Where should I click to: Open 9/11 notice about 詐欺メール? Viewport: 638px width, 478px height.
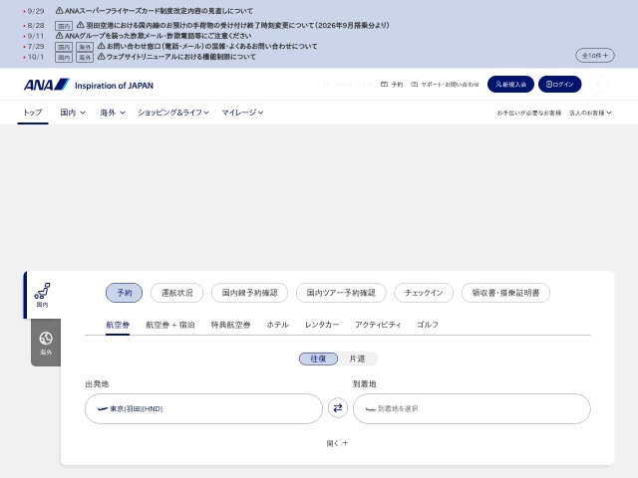(x=154, y=36)
